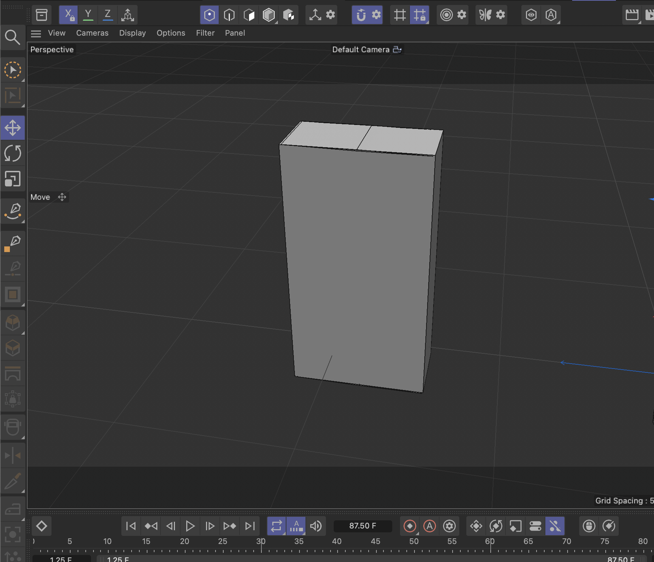Click the current frame field showing 87.50 F

(x=363, y=526)
